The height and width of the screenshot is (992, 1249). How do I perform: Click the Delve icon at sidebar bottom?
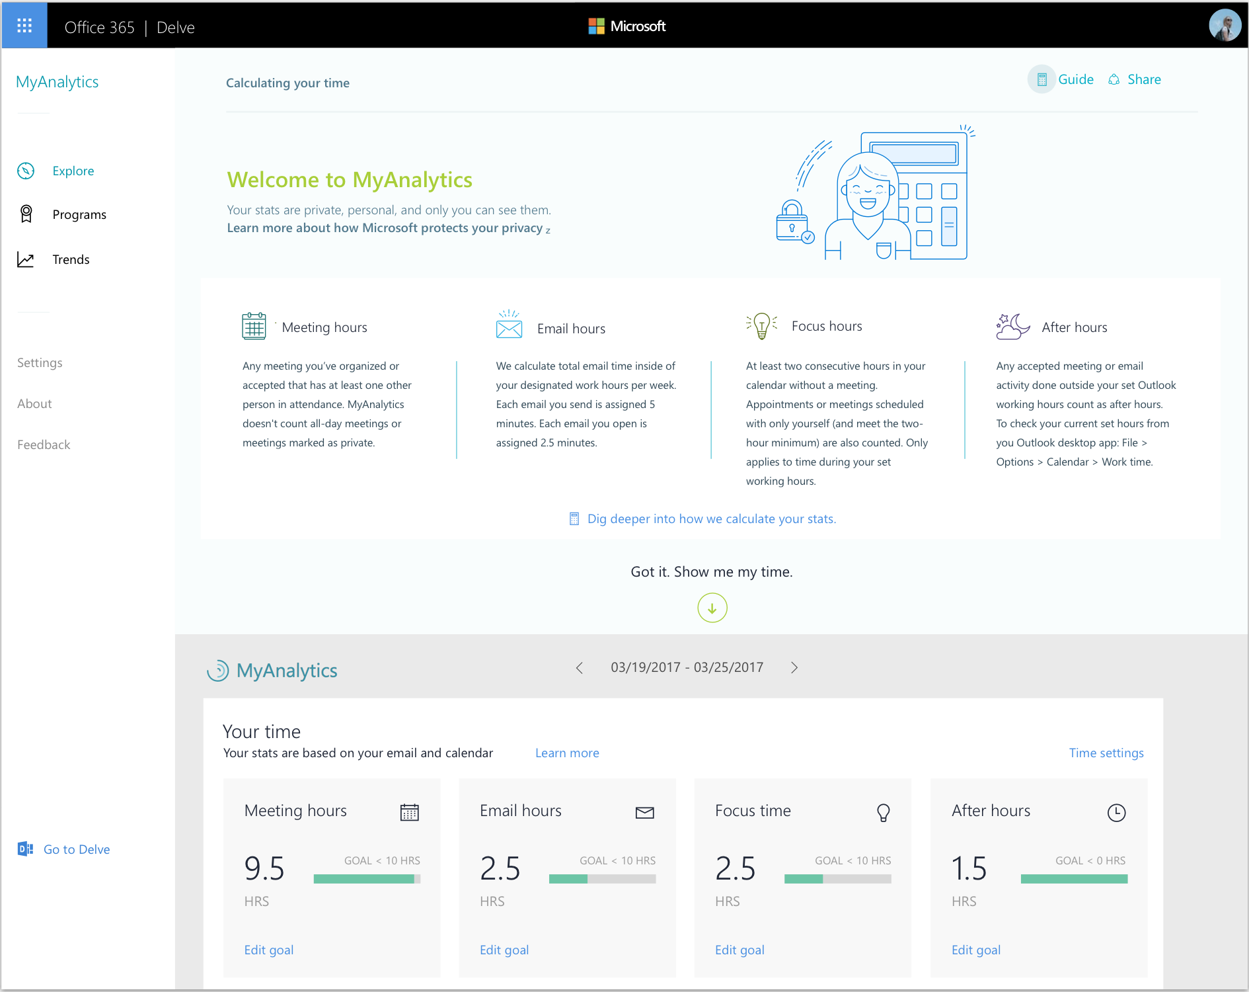25,849
